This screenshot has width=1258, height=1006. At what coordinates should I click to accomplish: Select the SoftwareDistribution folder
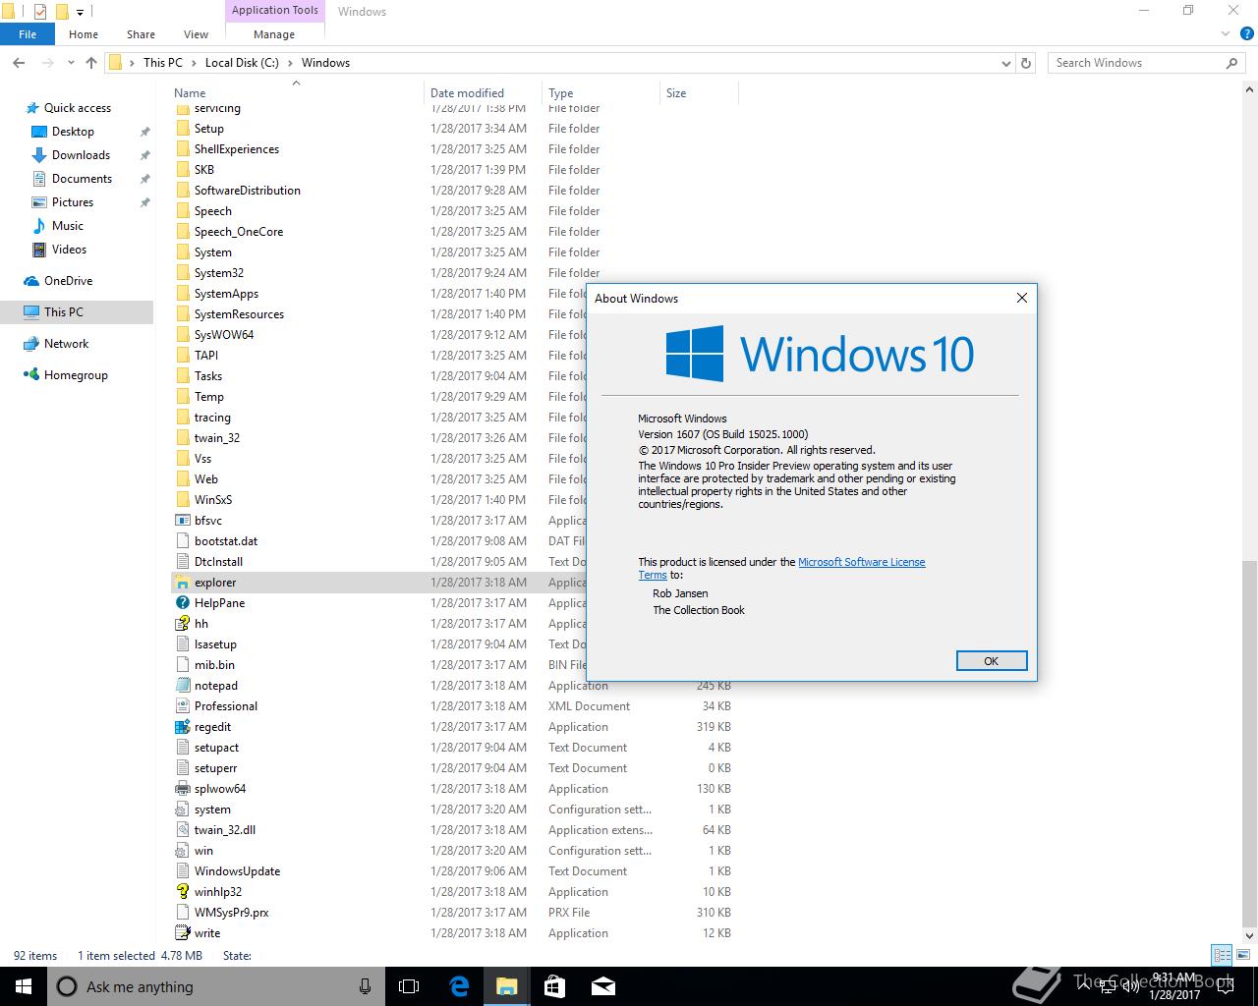point(248,191)
